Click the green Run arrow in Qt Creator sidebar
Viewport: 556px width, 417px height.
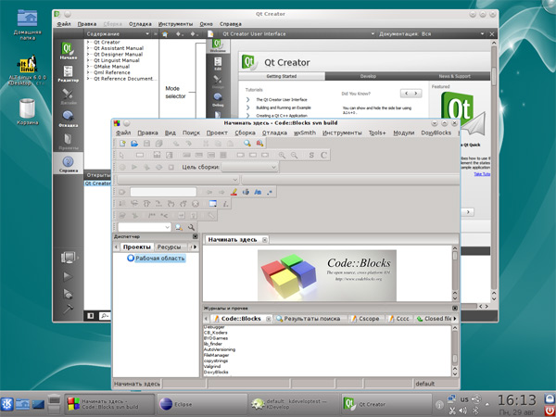click(68, 276)
